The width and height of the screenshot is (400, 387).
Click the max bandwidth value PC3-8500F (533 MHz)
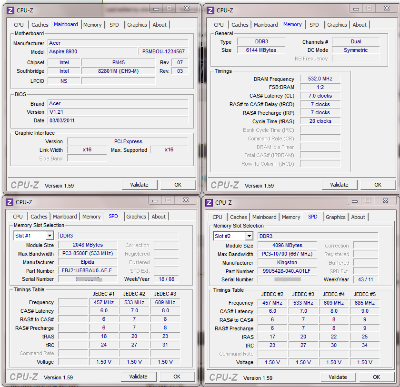88,253
